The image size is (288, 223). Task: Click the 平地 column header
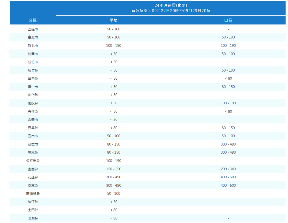[x=113, y=20]
